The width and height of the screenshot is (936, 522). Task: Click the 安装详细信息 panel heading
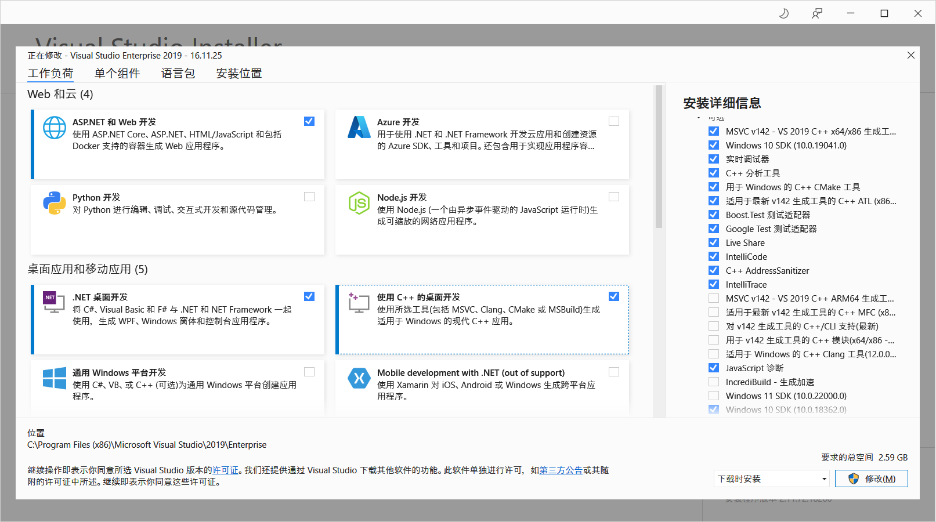[x=722, y=103]
